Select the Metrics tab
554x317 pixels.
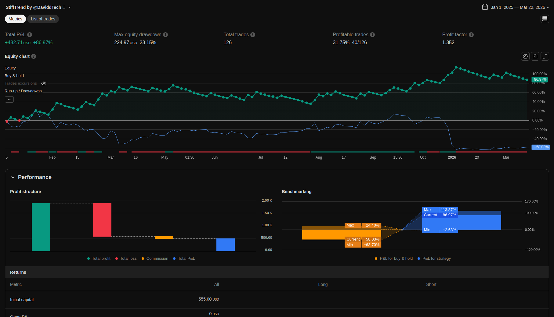(x=15, y=19)
